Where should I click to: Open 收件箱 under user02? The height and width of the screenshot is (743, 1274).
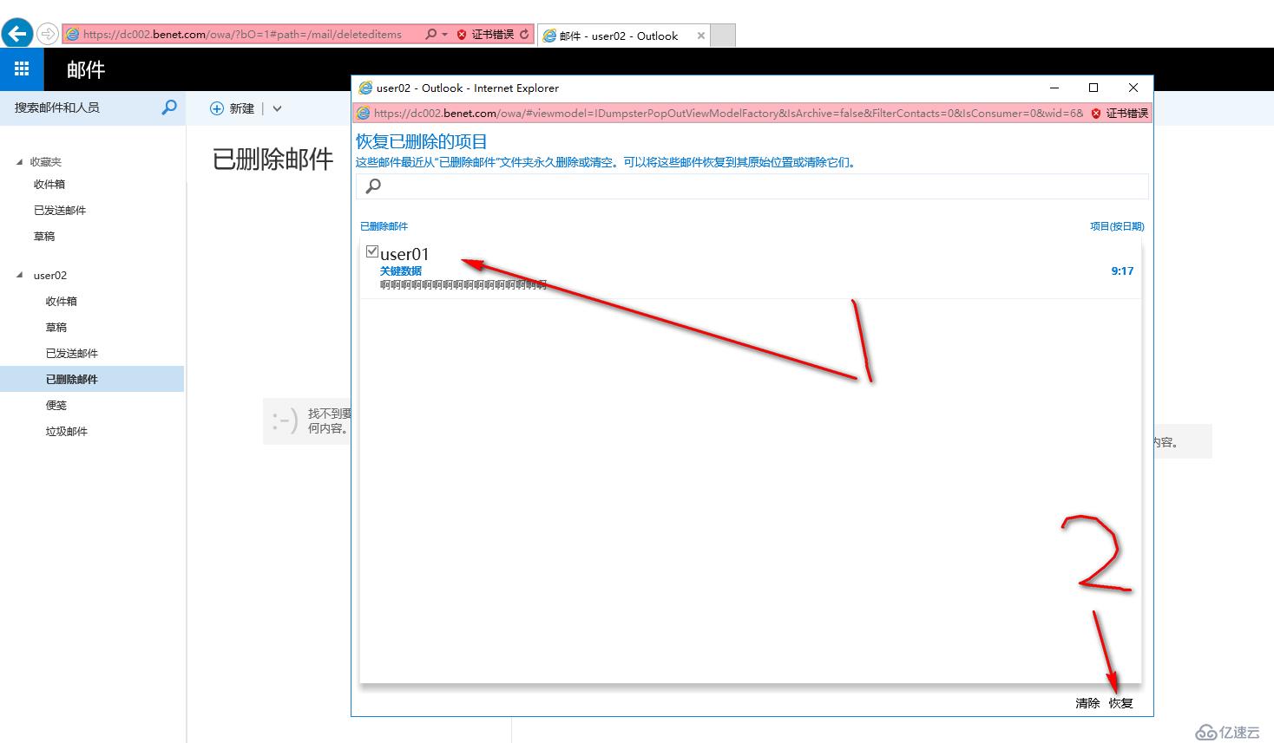[62, 301]
